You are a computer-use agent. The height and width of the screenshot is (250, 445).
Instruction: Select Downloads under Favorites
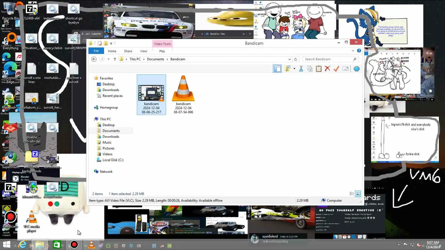point(111,90)
